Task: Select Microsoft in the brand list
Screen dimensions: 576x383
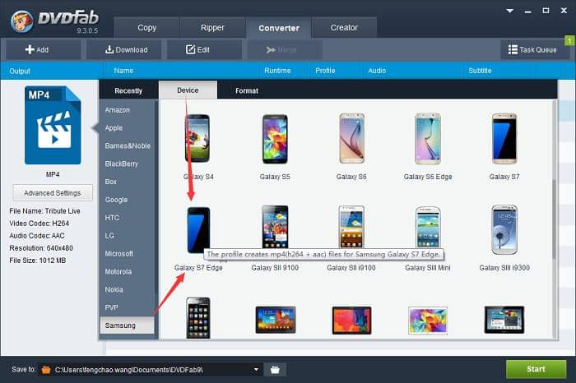Action: point(127,253)
